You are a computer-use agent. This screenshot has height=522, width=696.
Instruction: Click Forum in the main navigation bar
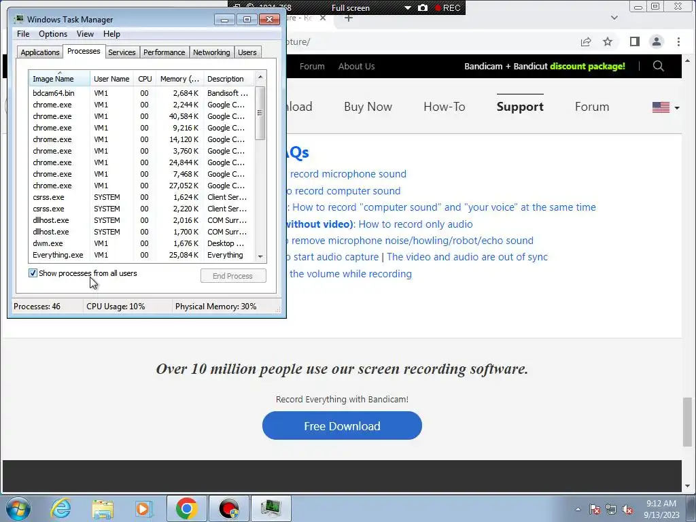point(592,107)
